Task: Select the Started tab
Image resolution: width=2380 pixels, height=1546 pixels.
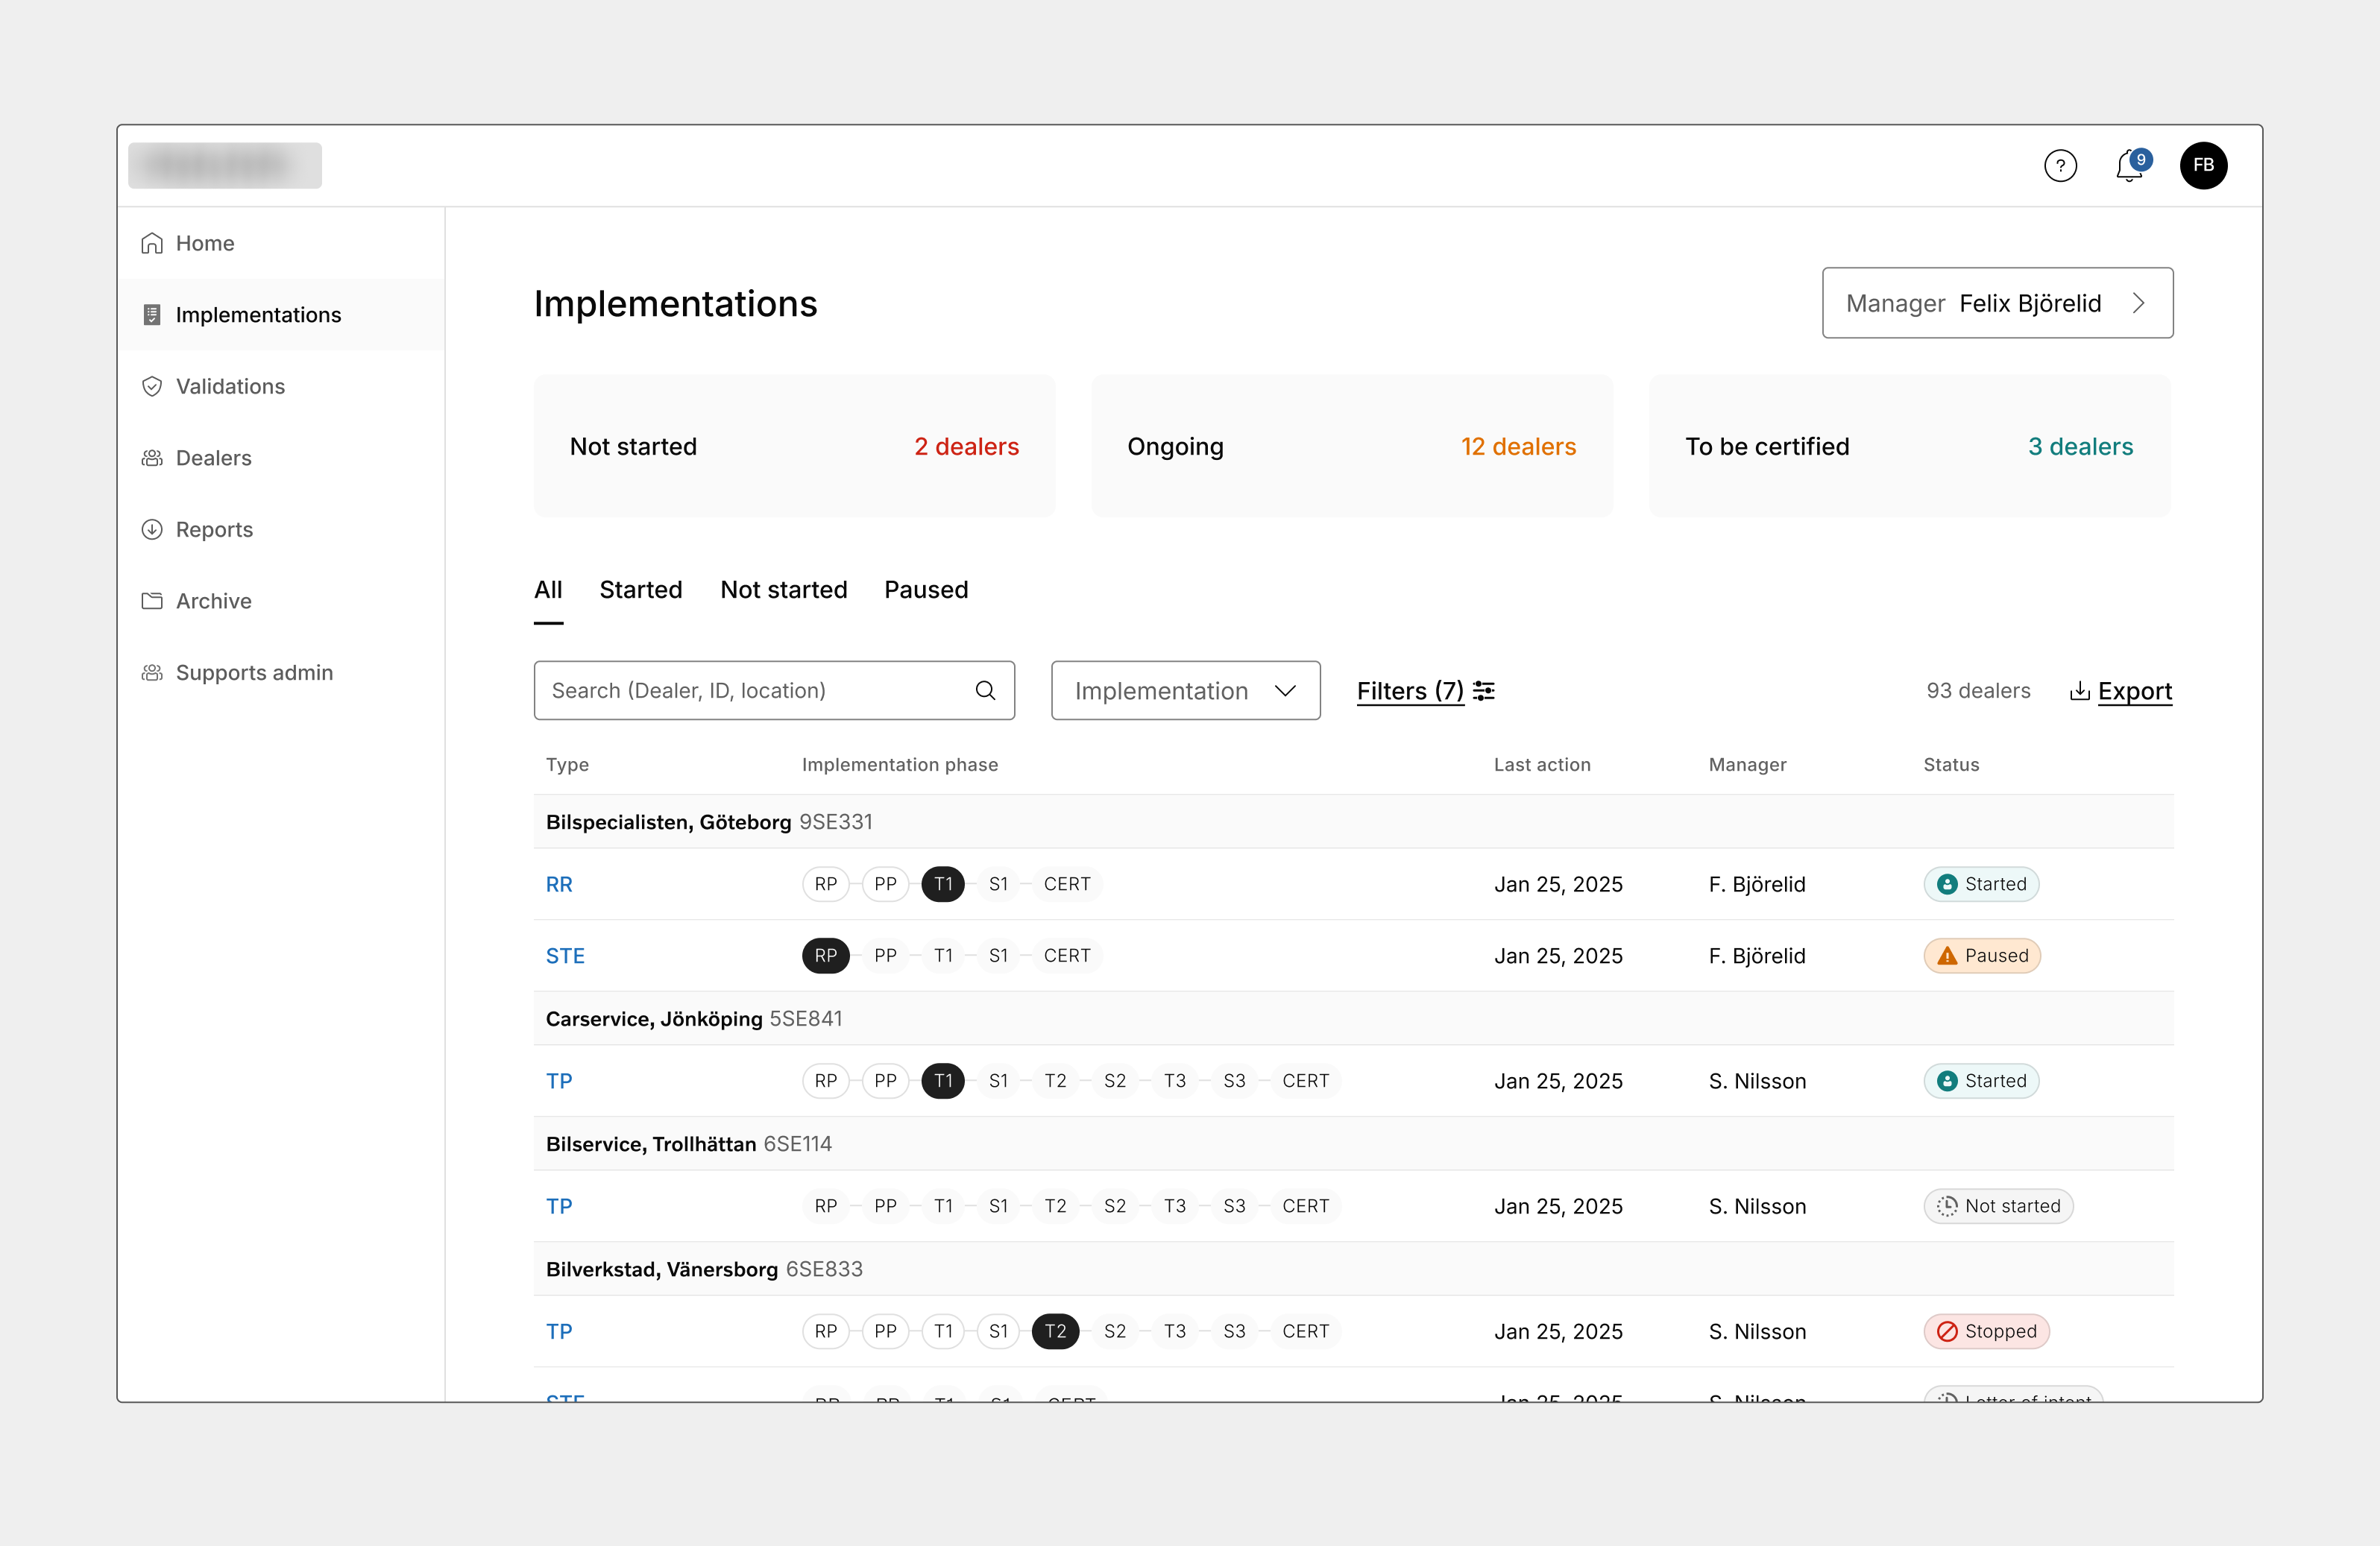Action: 640,590
